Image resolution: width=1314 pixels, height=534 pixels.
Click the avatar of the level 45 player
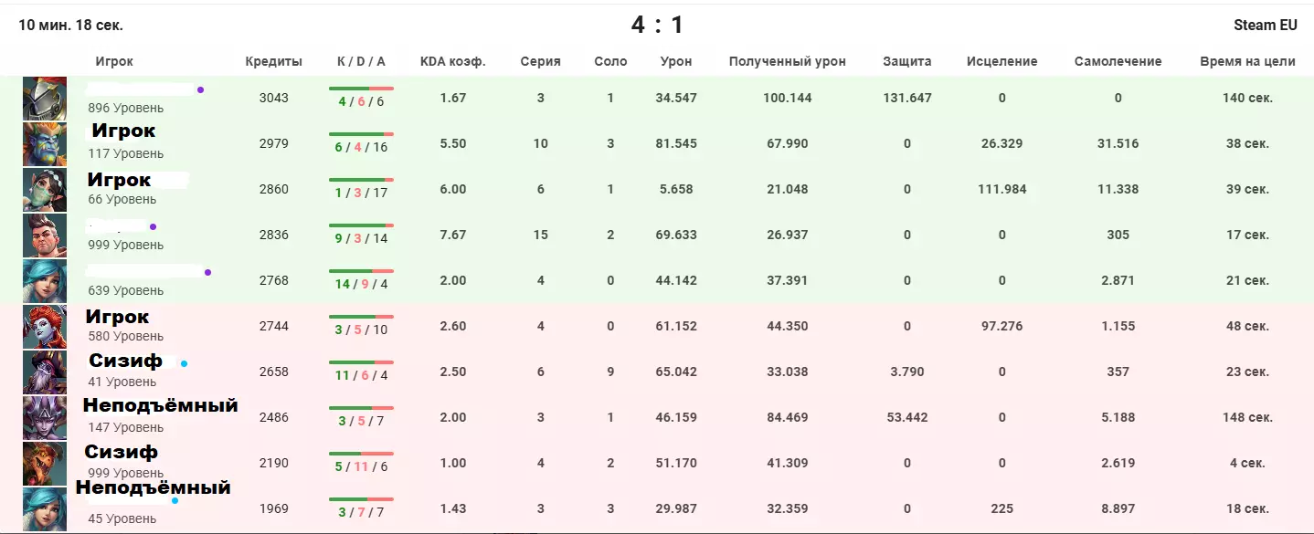coord(45,509)
